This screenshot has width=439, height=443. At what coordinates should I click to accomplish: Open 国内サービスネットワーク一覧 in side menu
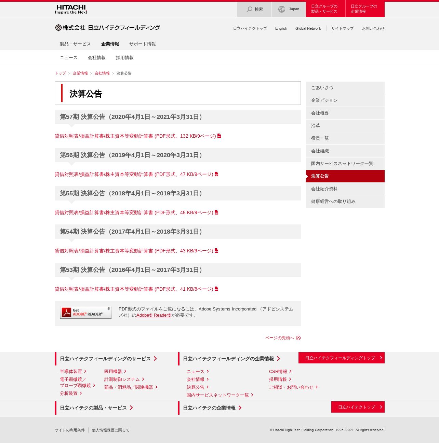pos(345,164)
